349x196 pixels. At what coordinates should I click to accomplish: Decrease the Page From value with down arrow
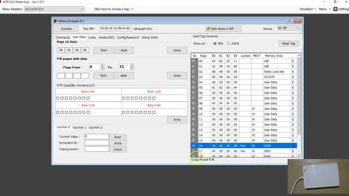pyautogui.click(x=103, y=68)
